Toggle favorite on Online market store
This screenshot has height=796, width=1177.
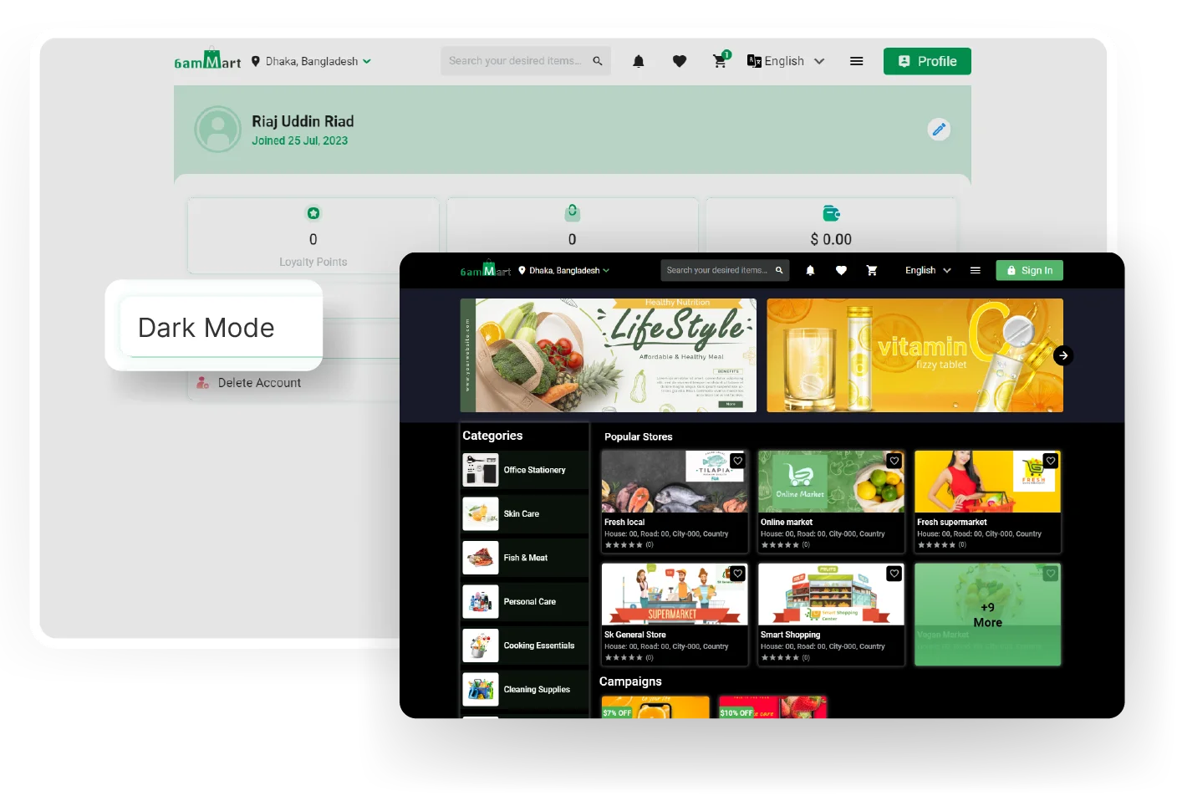point(894,461)
